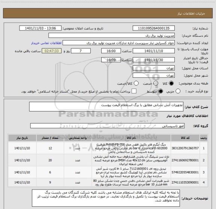Image resolution: width=216 pixels, height=209 pixels.
Task: Select product code 2741110353090001
Action: (185, 182)
